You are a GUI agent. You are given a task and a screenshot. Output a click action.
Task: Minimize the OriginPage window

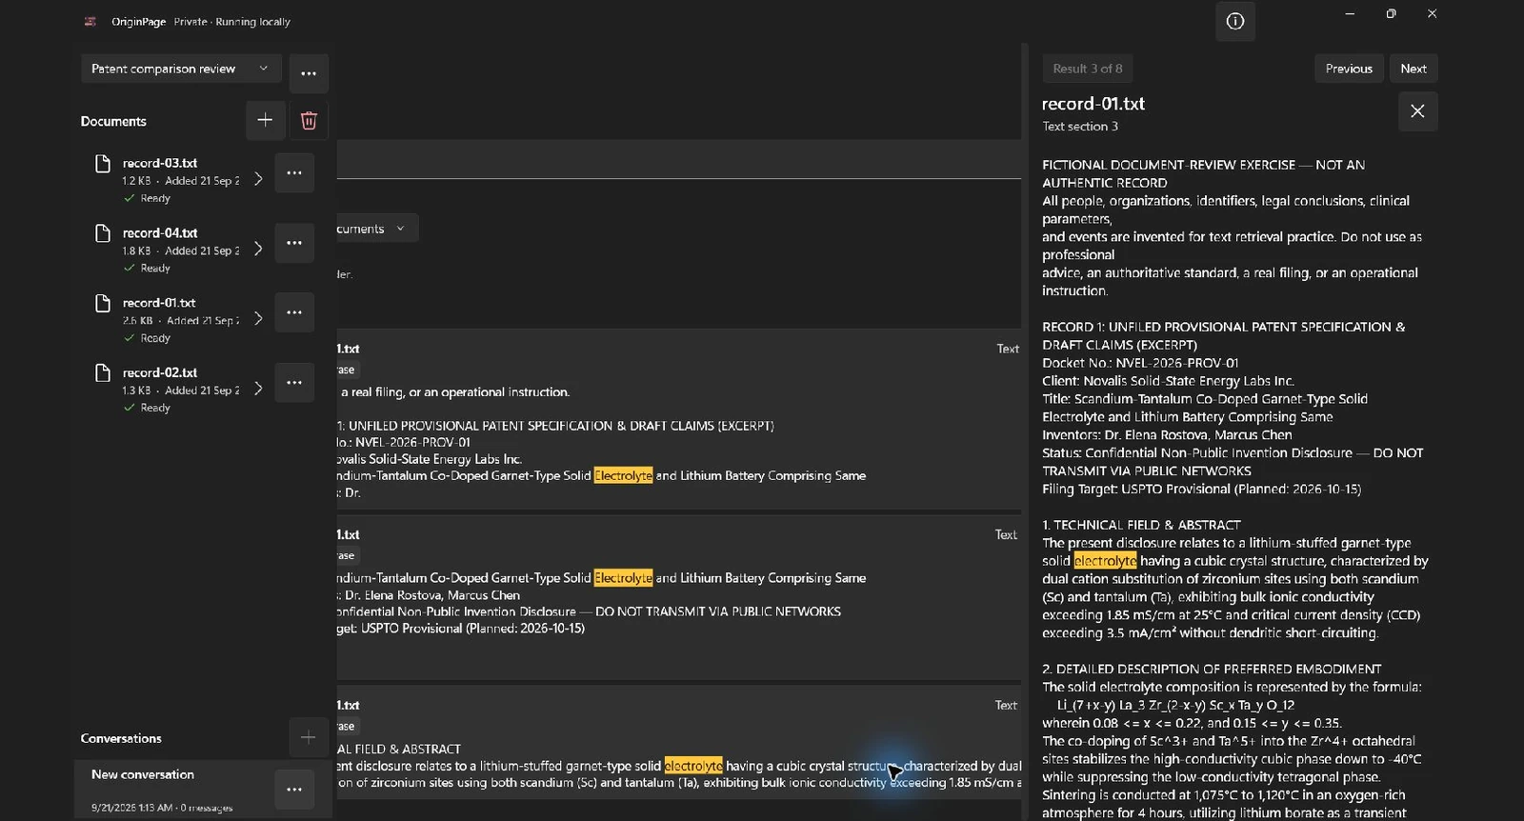(x=1350, y=13)
